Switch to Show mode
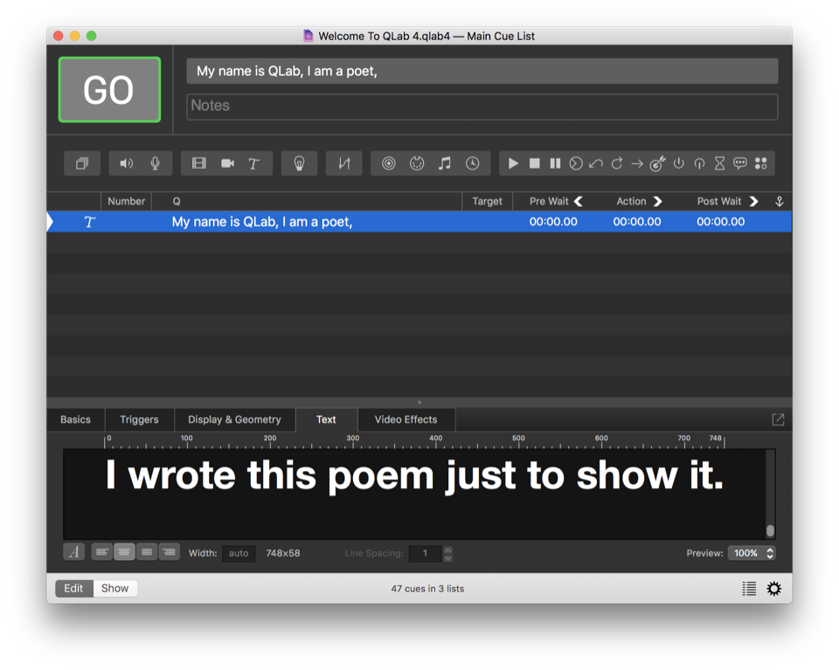 [114, 588]
